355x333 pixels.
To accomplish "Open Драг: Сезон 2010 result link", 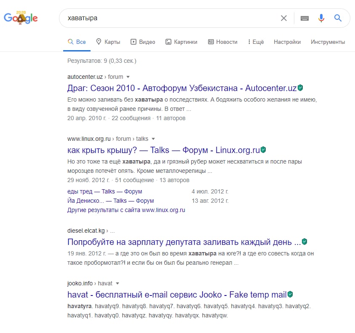I will point(182,88).
